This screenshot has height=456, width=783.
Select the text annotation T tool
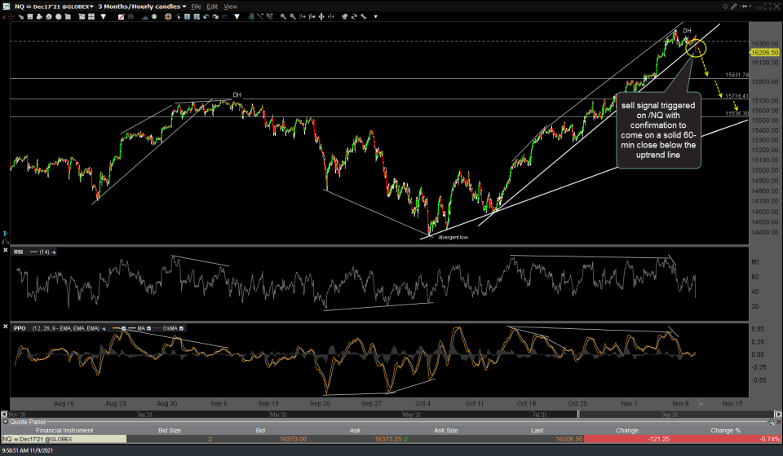tap(188, 17)
